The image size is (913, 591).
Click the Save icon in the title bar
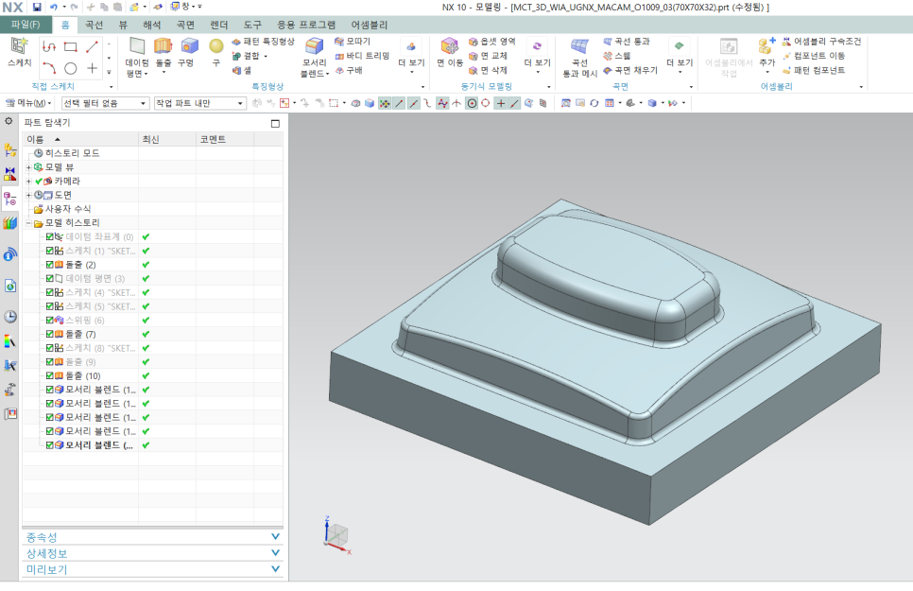click(x=37, y=7)
